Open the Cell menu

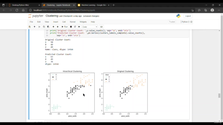tap(64, 22)
